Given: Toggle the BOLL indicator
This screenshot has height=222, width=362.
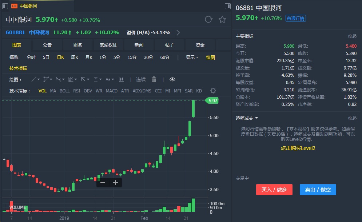Looking at the screenshot, I should point(65,91).
